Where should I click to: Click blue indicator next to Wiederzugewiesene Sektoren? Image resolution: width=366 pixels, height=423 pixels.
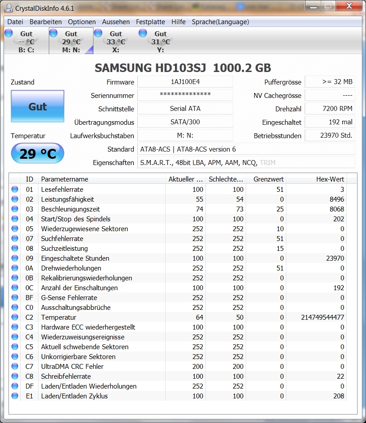14,228
